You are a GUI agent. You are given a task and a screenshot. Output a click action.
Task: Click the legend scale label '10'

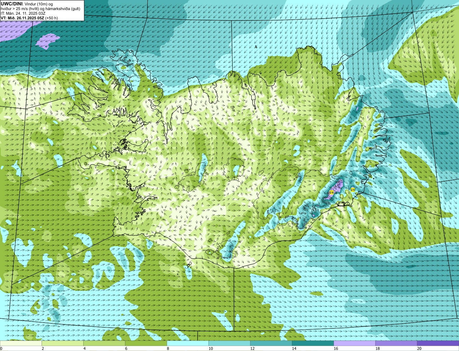pyautogui.click(x=210, y=348)
